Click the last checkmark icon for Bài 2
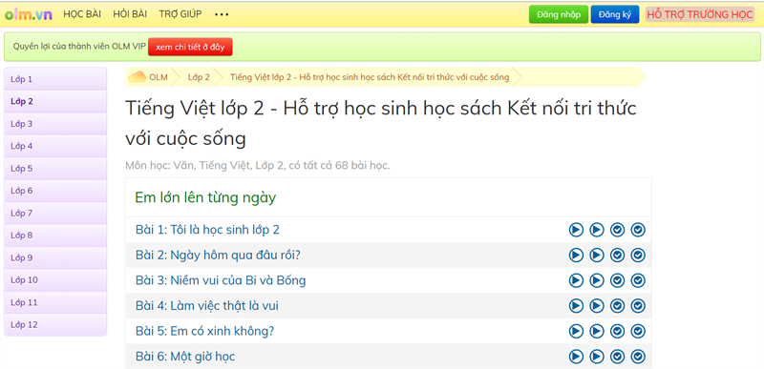The height and width of the screenshot is (369, 764). 638,255
